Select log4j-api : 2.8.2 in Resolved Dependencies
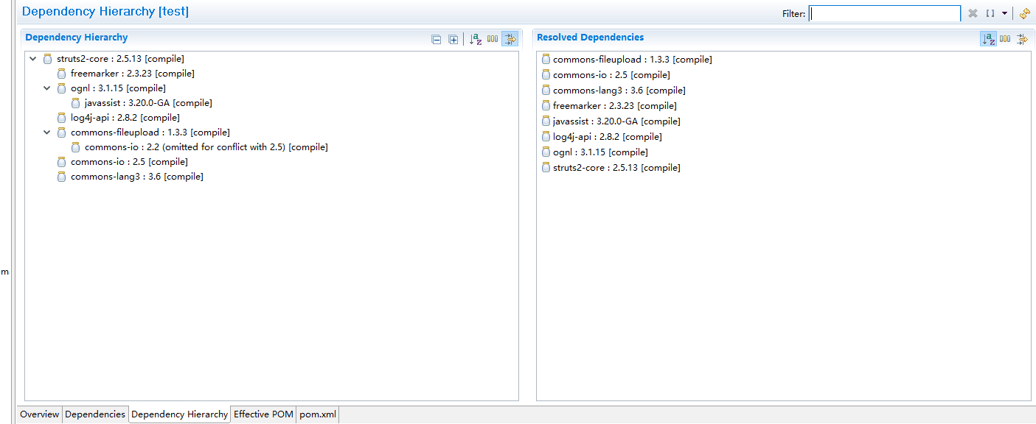 (x=608, y=137)
